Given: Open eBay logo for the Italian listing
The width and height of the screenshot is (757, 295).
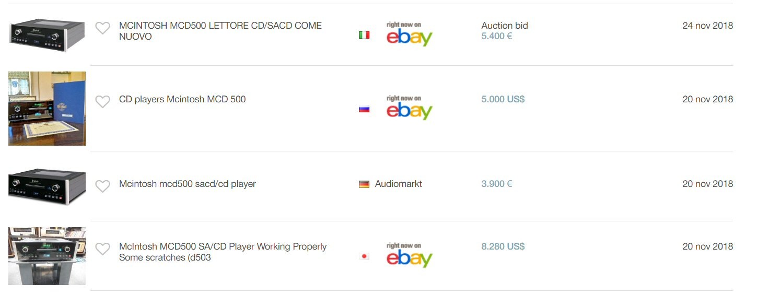Looking at the screenshot, I should tap(409, 34).
